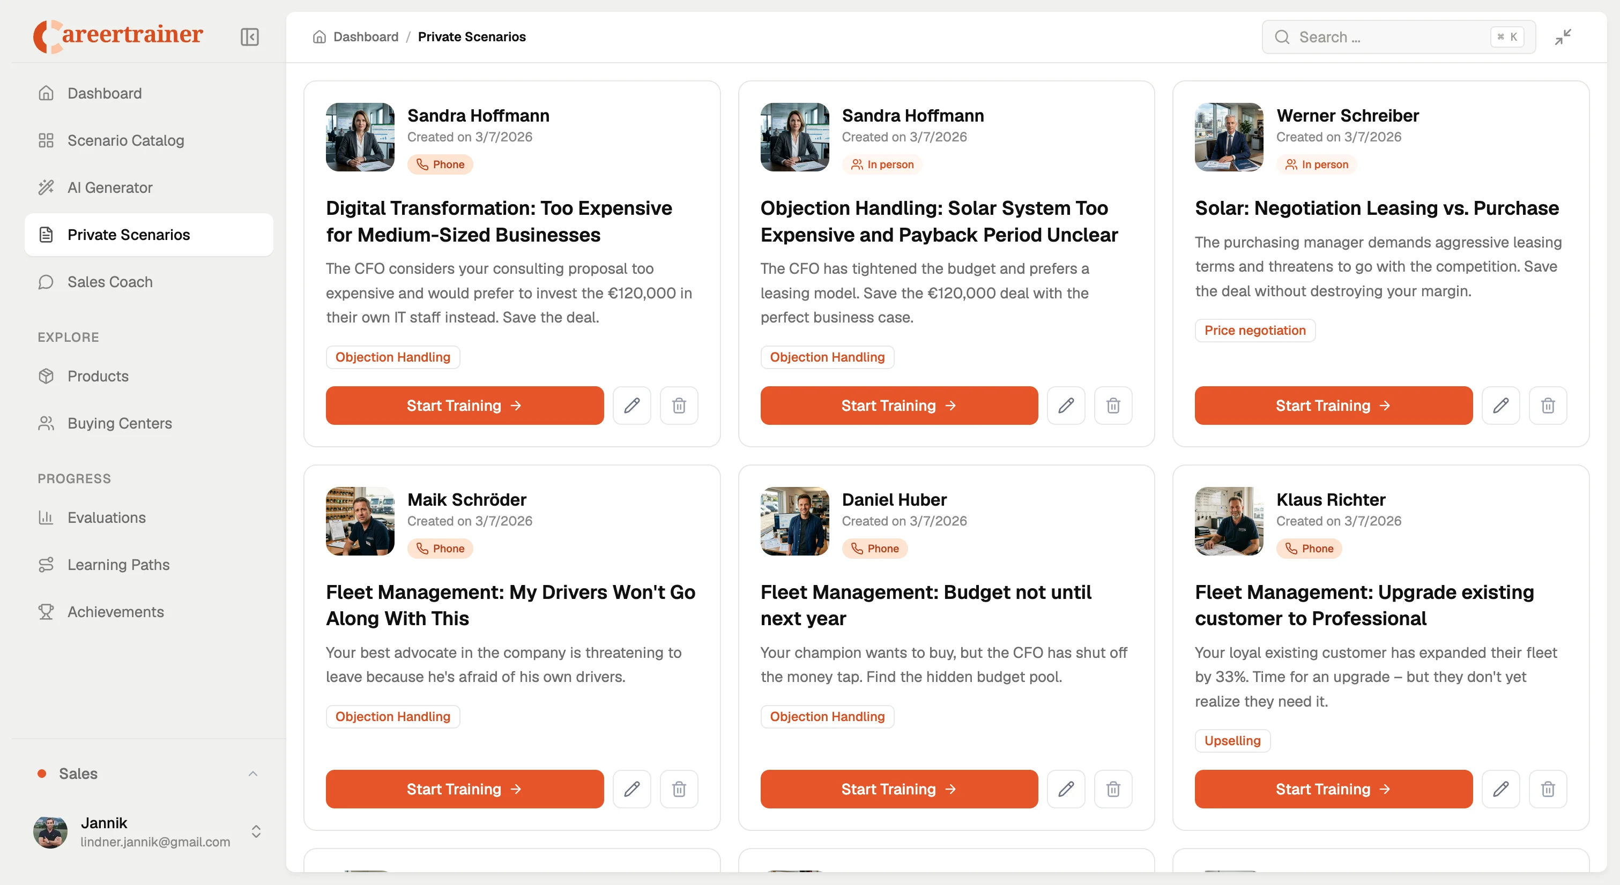Focus the Search input field
Screen dimensions: 1620x885
(x=1399, y=37)
